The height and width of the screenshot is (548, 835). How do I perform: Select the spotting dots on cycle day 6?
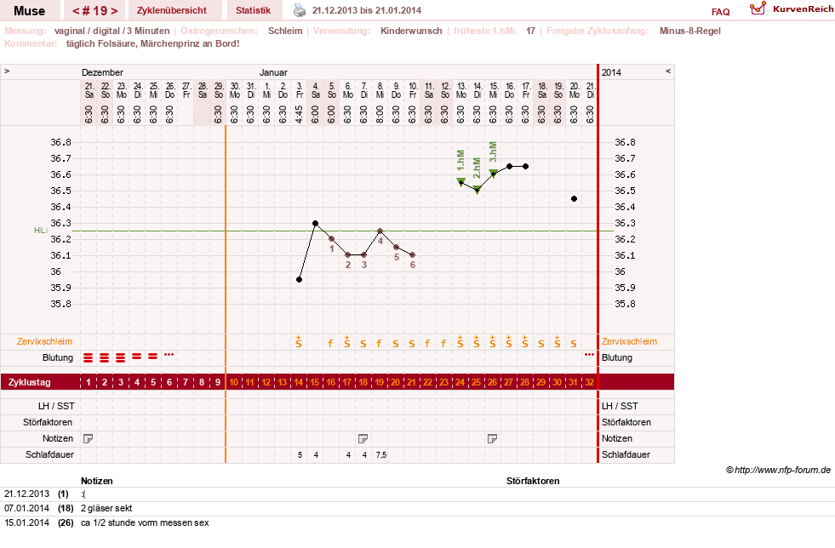click(x=169, y=354)
